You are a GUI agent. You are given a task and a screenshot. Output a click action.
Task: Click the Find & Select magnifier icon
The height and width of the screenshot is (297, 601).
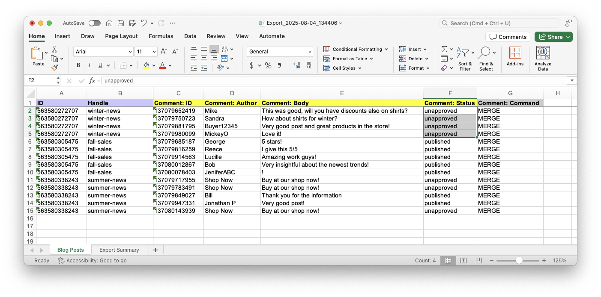point(484,53)
